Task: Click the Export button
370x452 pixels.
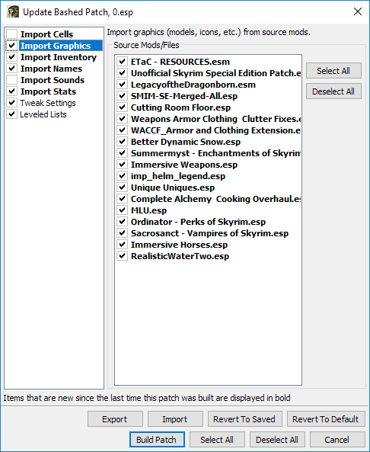Action: pos(115,419)
